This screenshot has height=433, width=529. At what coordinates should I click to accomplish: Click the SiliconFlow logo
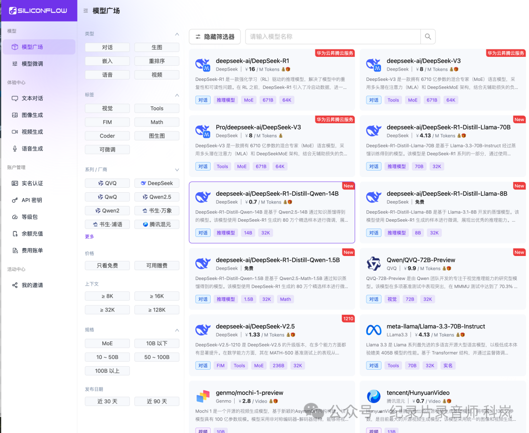click(38, 10)
